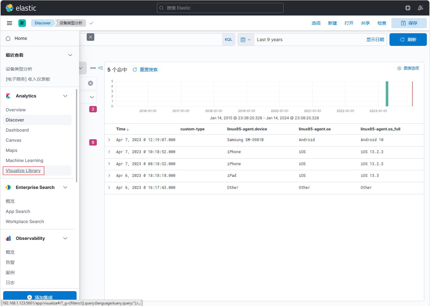The image size is (430, 306).
Task: Open the help menu icon in header
Action: (x=408, y=8)
